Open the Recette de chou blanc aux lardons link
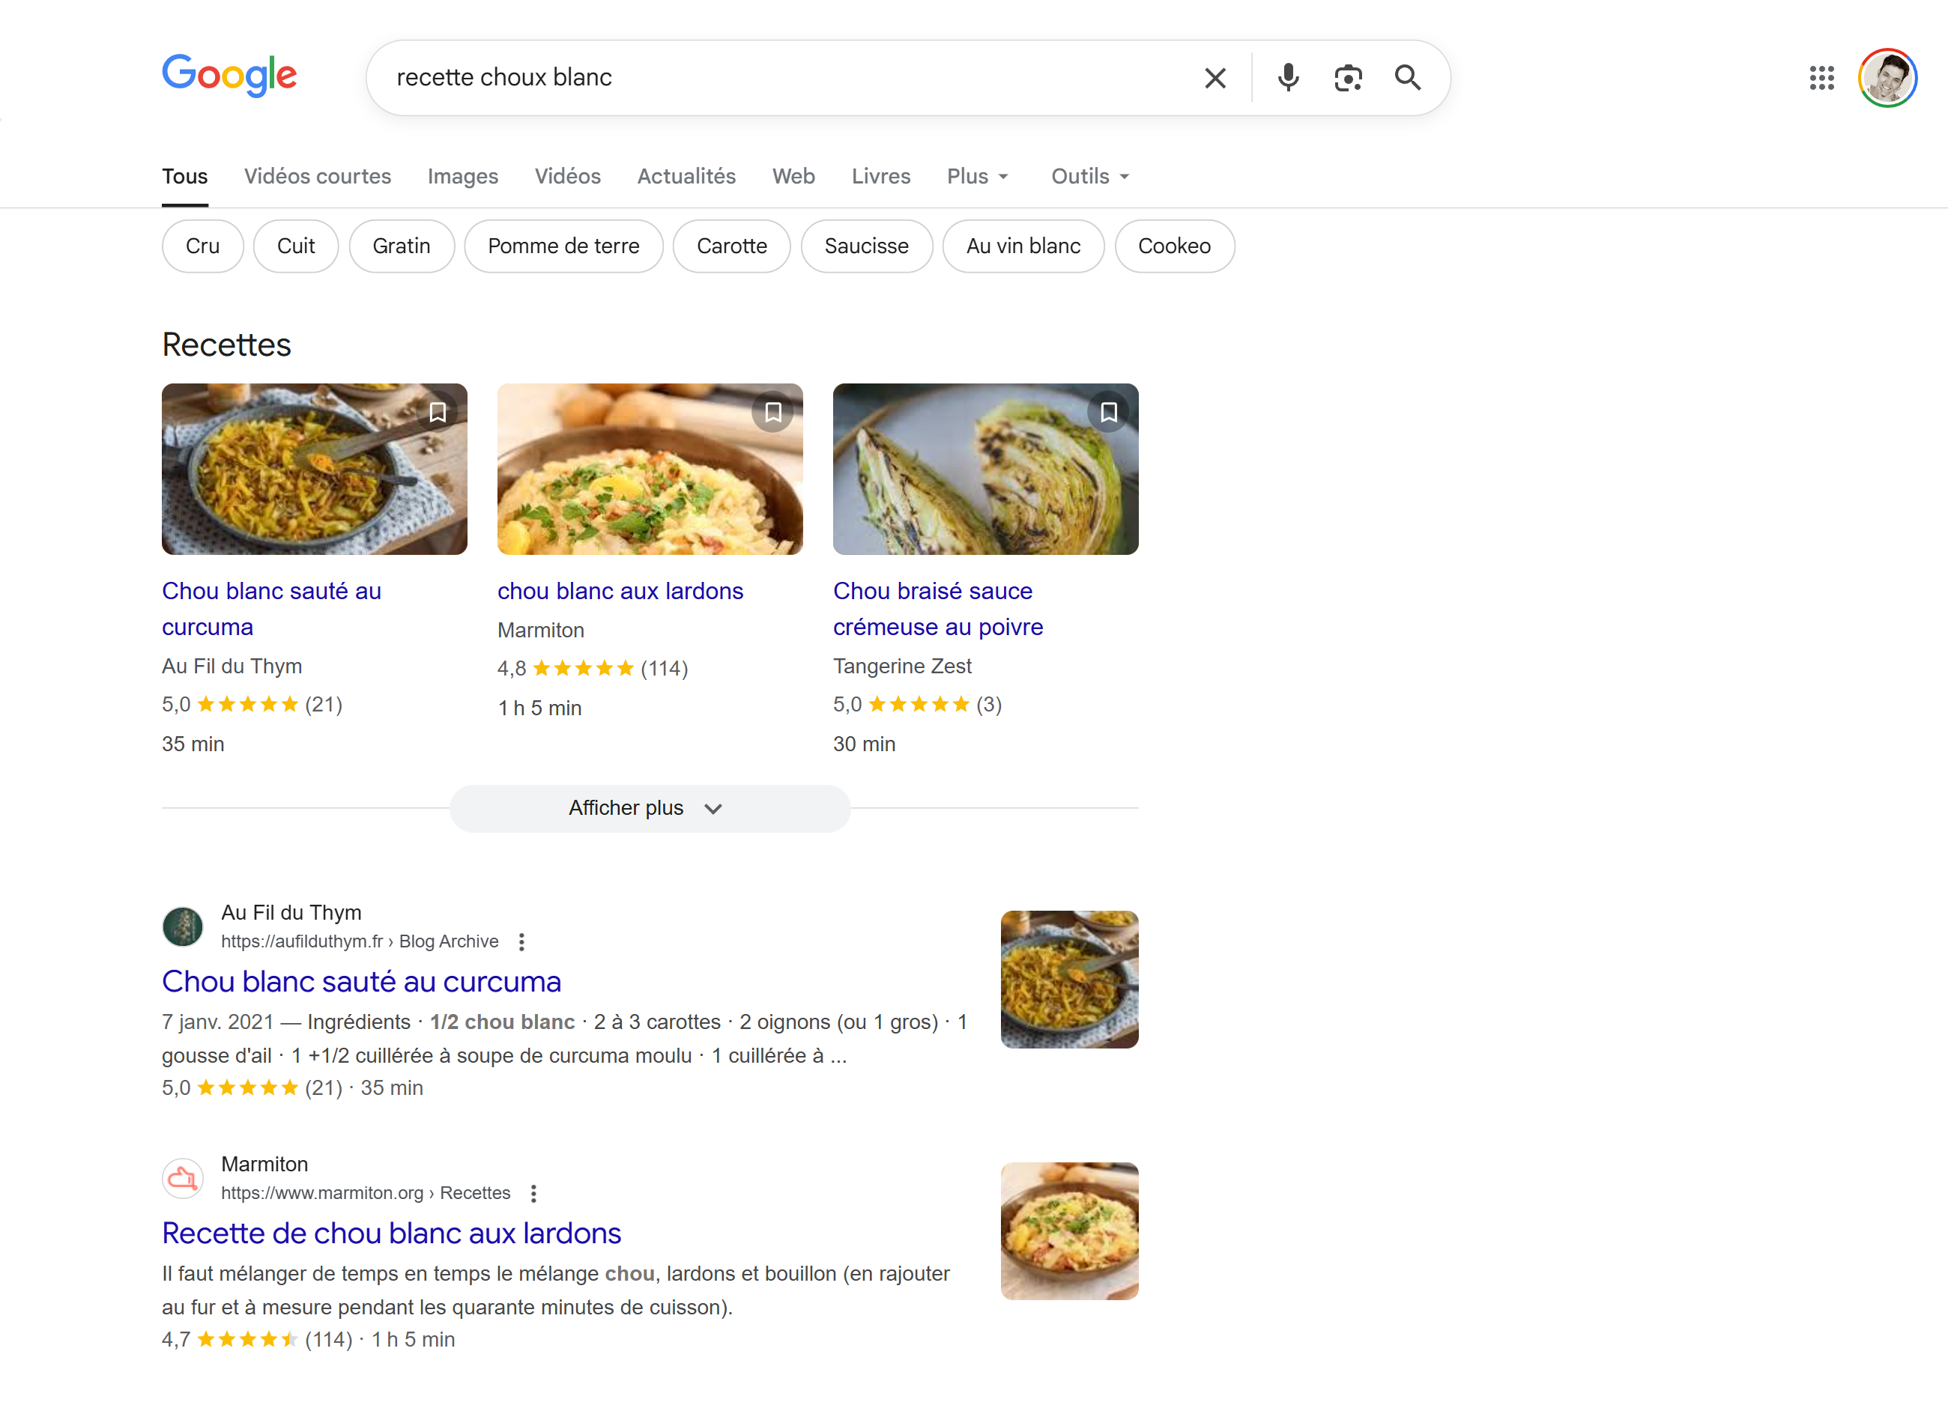Screen dimensions: 1948x1402 391,1233
